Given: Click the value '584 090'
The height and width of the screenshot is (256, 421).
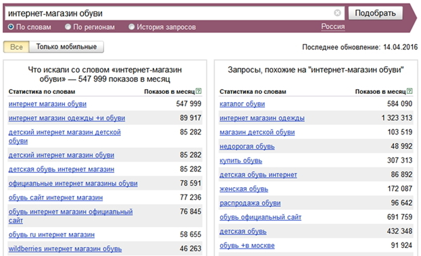Looking at the screenshot, I should 399,103.
